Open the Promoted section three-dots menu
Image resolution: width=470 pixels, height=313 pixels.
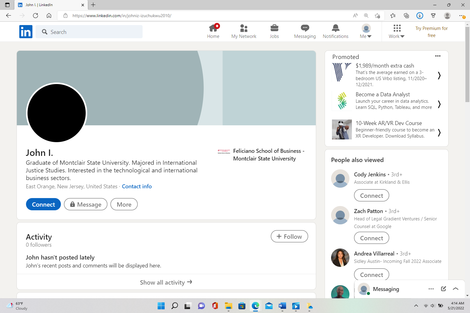point(438,56)
